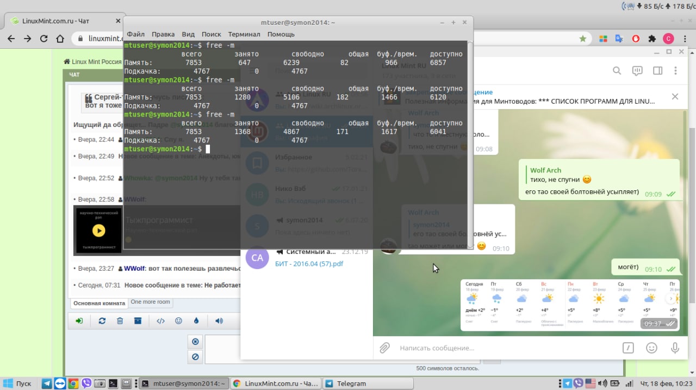Switch to Основная комната tab
Viewport: 696px width, 390px height.
tap(99, 303)
